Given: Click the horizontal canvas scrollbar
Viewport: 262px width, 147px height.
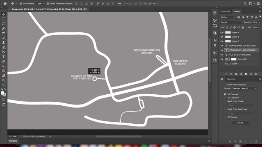Looking at the screenshot, I should tap(119, 136).
